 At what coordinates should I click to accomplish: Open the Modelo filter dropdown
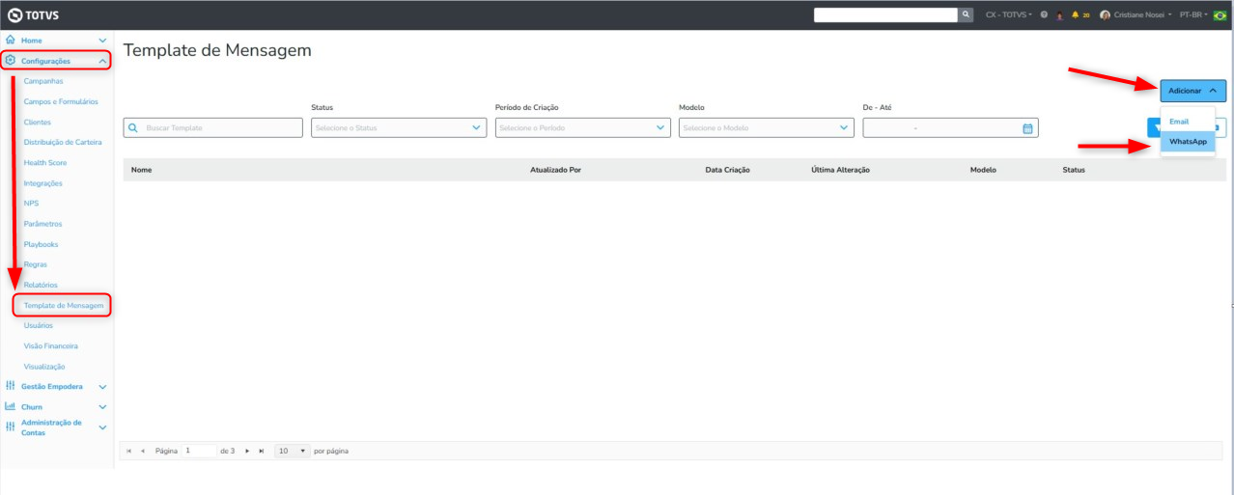(767, 127)
